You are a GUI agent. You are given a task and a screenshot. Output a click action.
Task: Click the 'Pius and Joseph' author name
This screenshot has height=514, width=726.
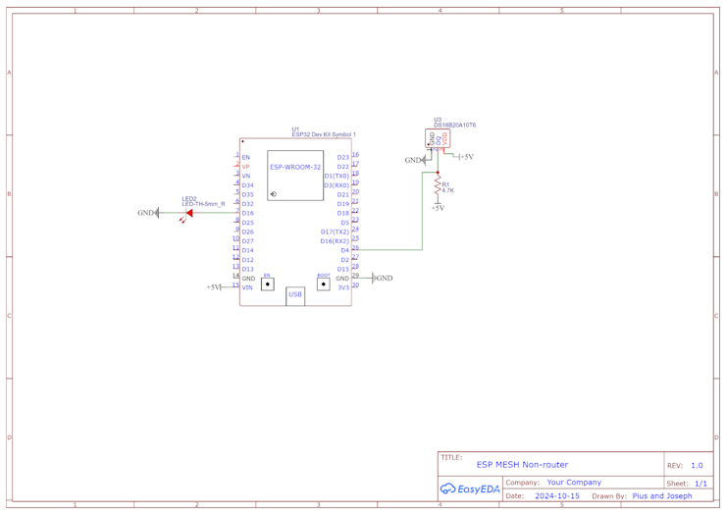pos(662,495)
